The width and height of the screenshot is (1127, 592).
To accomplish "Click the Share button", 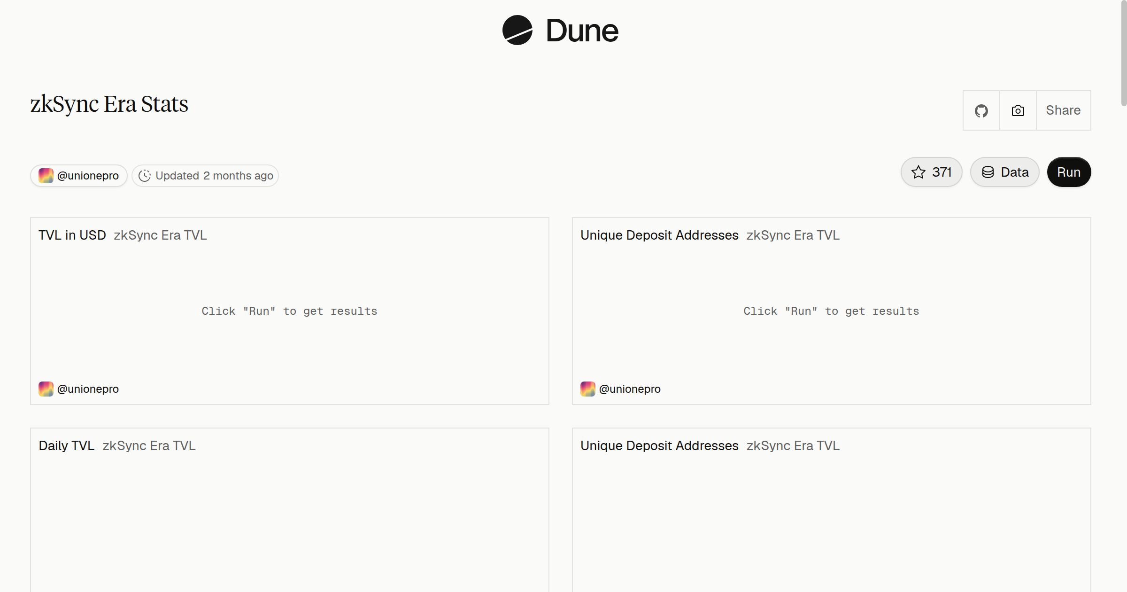I will click(x=1063, y=110).
